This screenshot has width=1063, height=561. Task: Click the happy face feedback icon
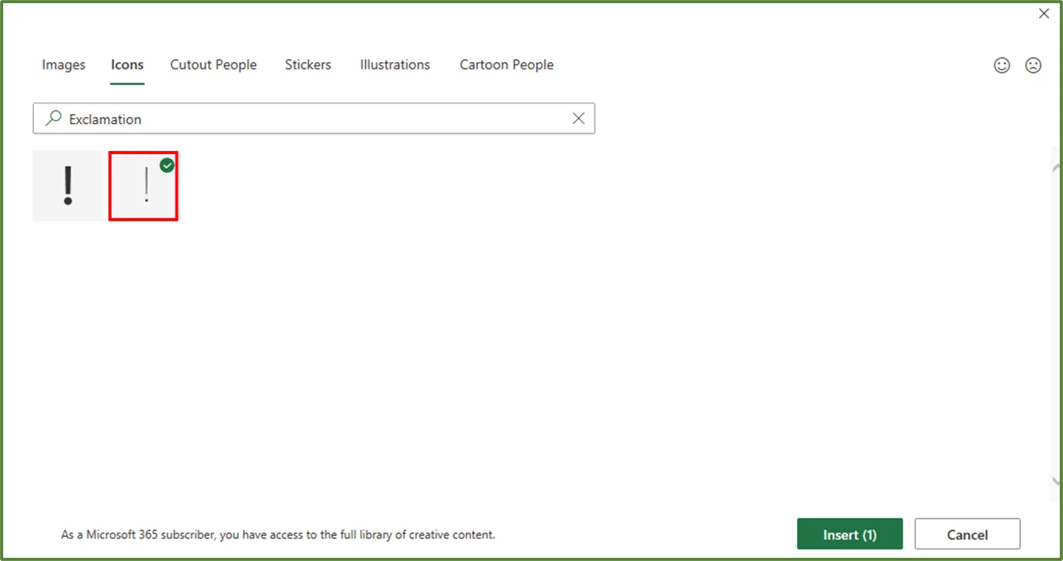coord(1001,65)
